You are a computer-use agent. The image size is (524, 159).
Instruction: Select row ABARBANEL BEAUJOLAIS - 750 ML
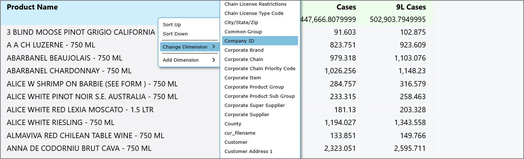pos(64,58)
